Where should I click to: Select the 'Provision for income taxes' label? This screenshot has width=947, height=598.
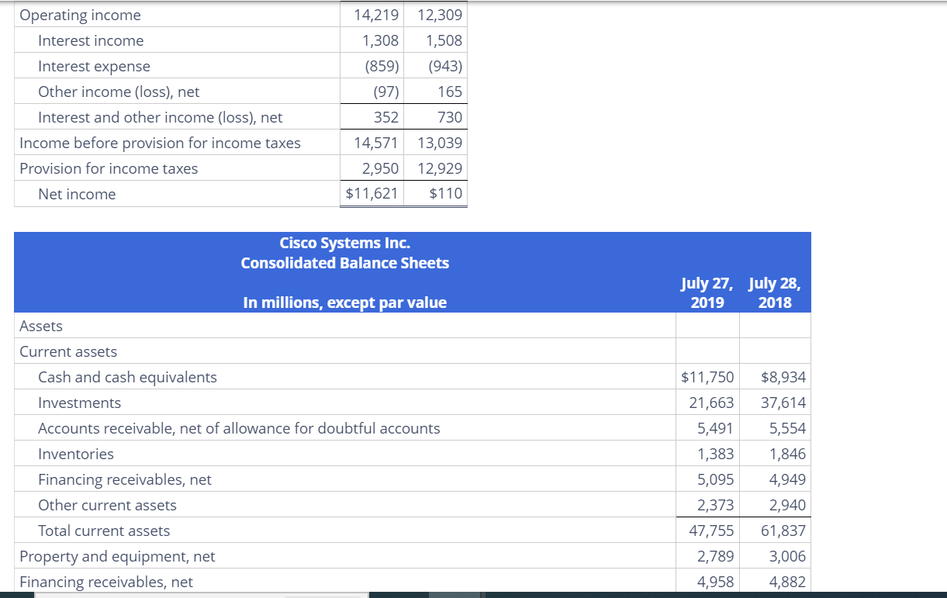tap(109, 168)
